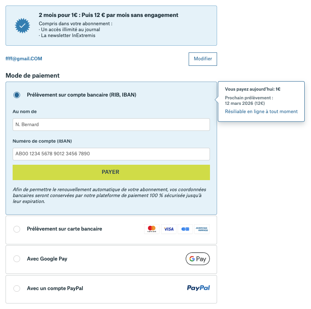Click the Google Pay logo
The image size is (311, 309).
[x=198, y=259]
